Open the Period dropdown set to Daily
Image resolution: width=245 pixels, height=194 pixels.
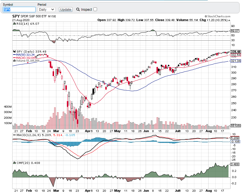tap(46, 9)
